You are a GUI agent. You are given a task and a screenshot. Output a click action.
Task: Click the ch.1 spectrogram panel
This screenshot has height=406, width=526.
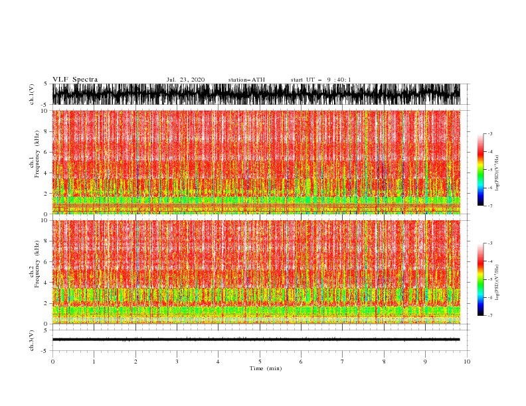pyautogui.click(x=256, y=162)
